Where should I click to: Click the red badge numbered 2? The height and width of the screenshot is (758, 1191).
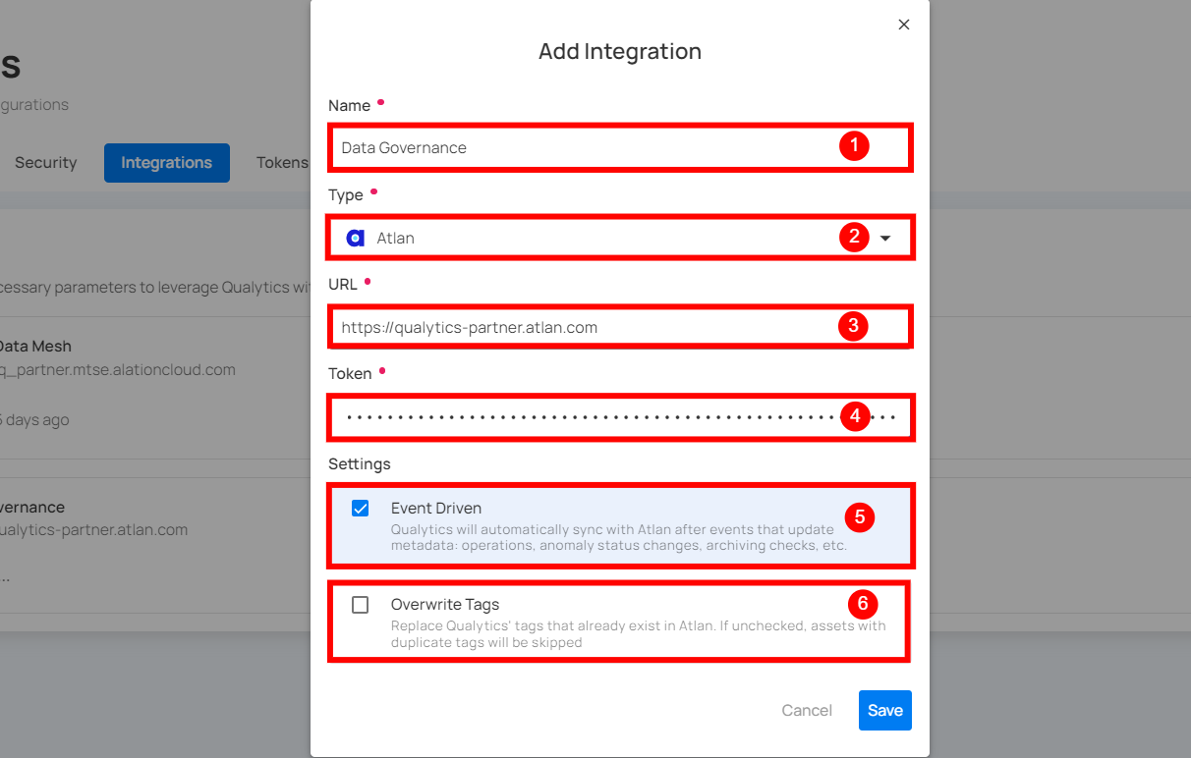point(854,237)
